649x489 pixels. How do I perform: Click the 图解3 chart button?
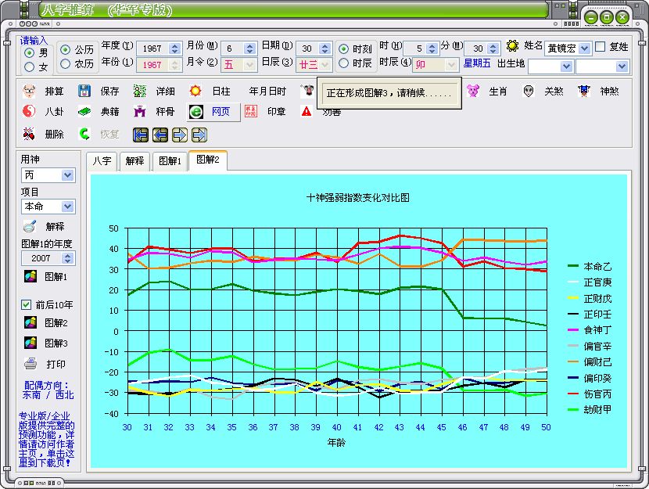30,343
